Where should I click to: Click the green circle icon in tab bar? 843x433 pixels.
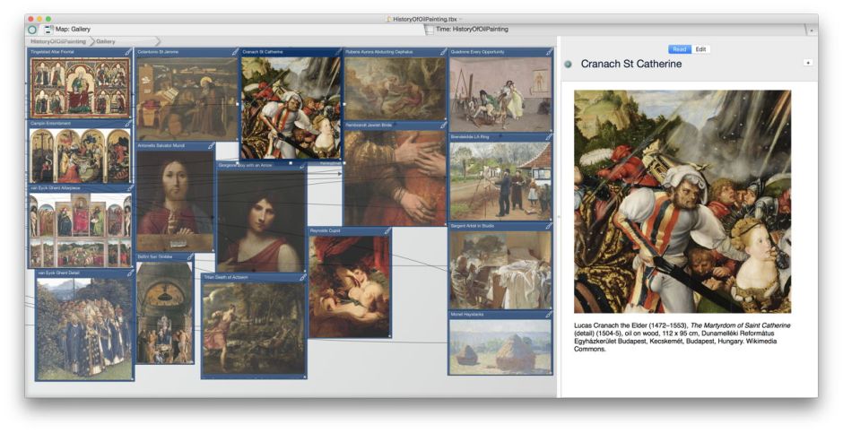click(x=32, y=30)
